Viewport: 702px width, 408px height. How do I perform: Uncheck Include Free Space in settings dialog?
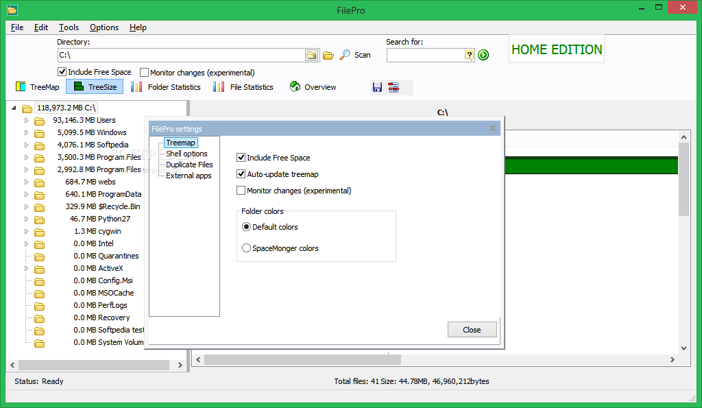coord(241,157)
